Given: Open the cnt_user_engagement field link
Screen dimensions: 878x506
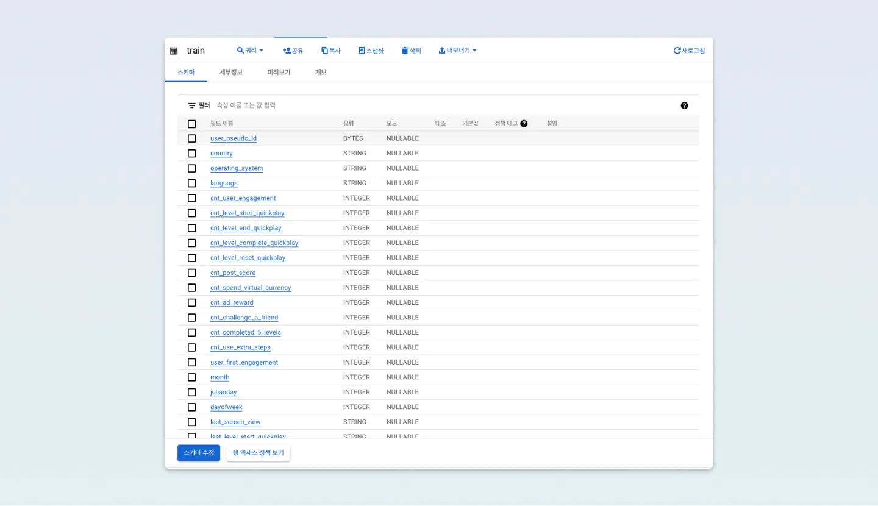Looking at the screenshot, I should coord(243,198).
